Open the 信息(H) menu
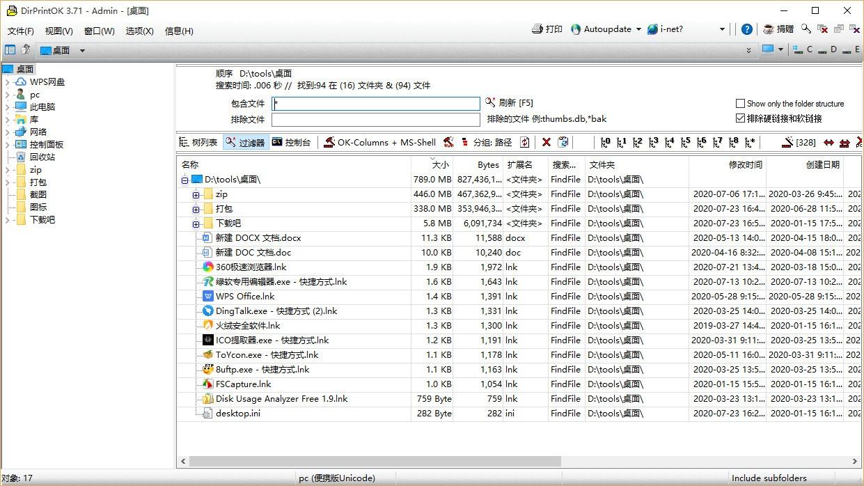 [x=179, y=31]
